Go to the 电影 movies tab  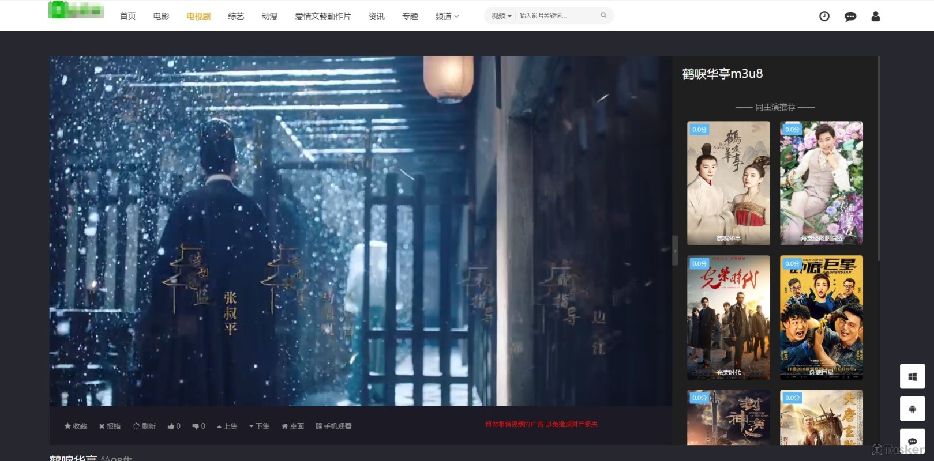[161, 16]
